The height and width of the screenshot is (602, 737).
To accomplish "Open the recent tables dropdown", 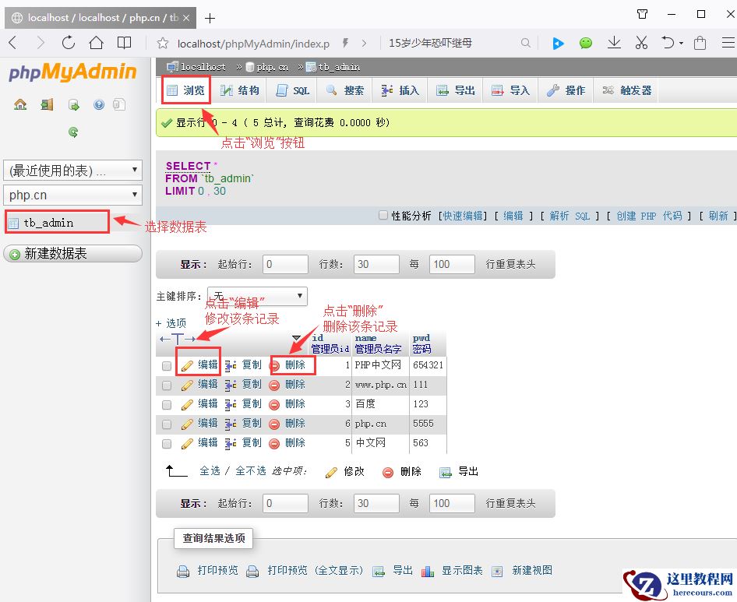I will pos(73,170).
